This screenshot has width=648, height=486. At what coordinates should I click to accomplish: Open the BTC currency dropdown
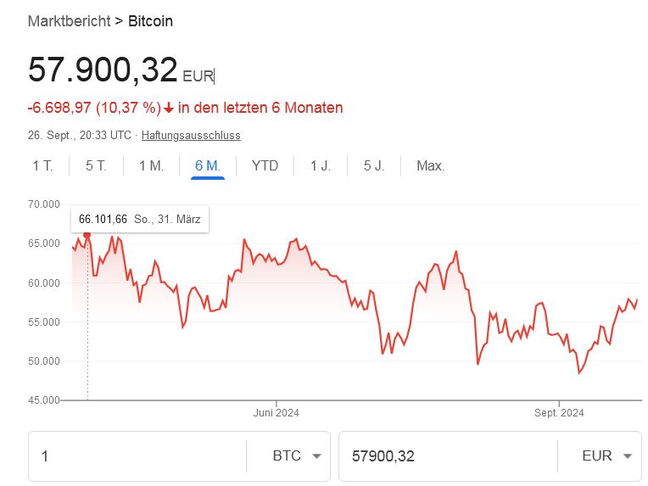point(297,456)
